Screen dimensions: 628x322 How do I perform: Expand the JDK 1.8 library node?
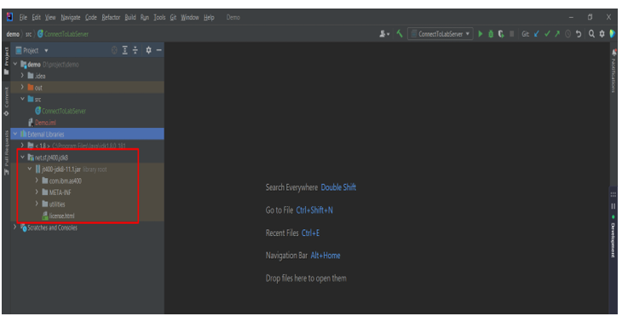22,145
